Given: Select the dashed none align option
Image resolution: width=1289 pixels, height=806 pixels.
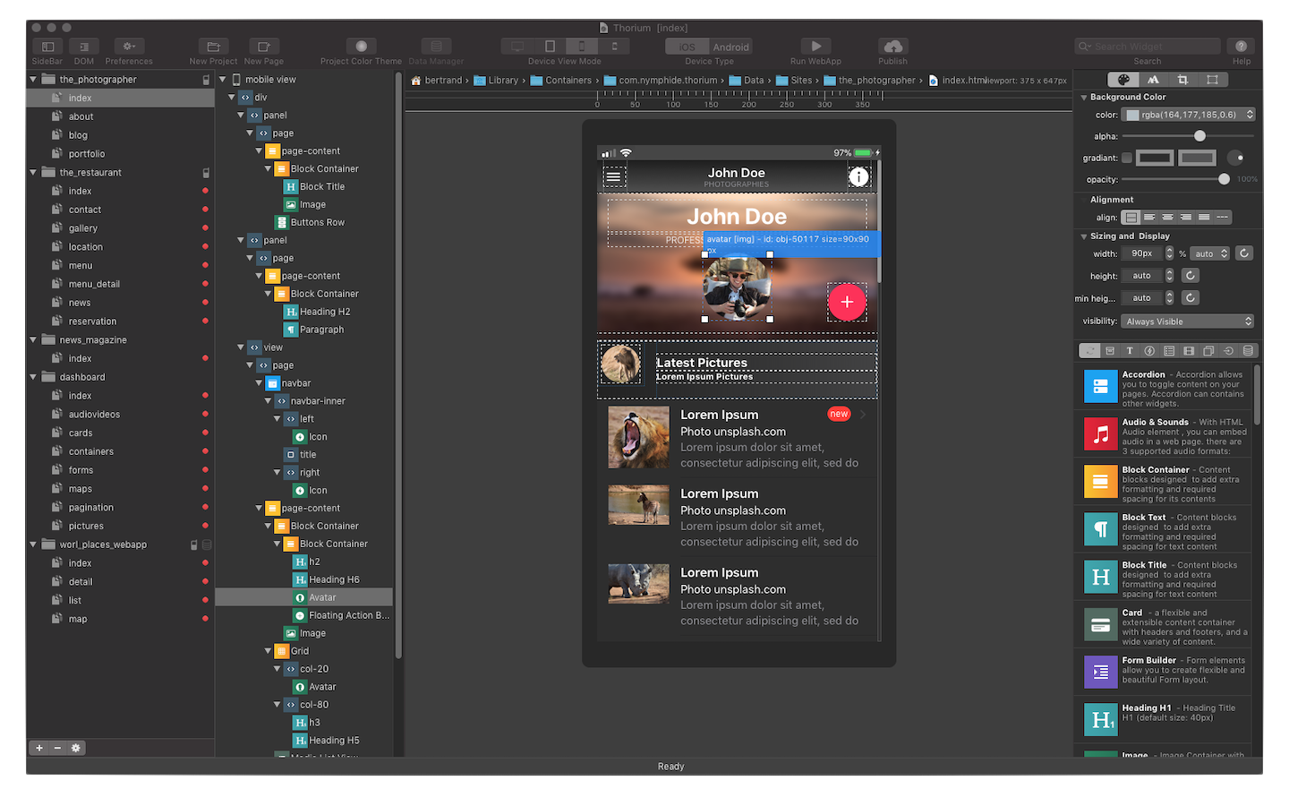Looking at the screenshot, I should (1222, 217).
